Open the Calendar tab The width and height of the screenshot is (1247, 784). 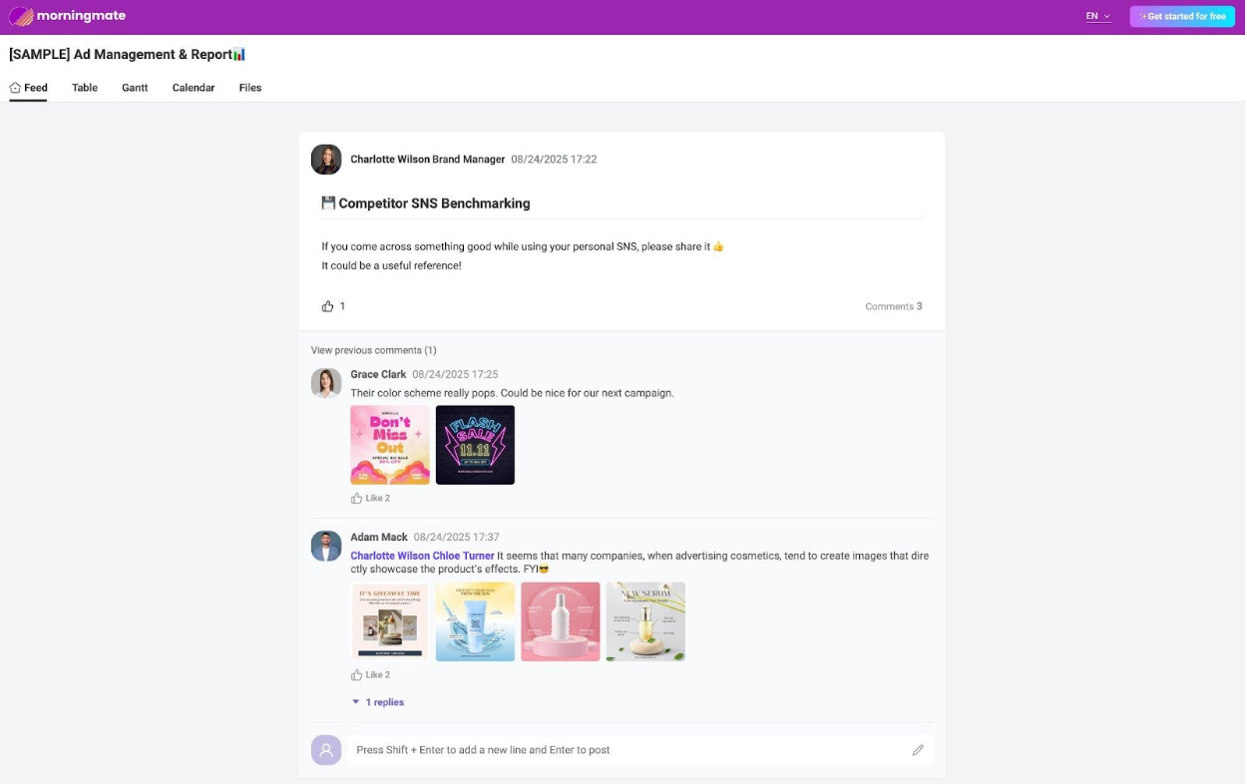(x=193, y=88)
